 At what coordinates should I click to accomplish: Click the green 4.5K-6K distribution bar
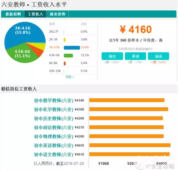point(68,55)
